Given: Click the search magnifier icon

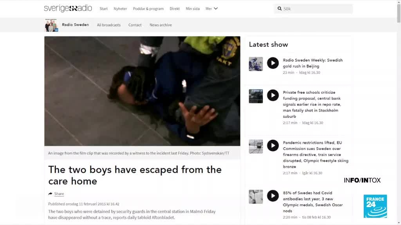Looking at the screenshot, I should (280, 9).
